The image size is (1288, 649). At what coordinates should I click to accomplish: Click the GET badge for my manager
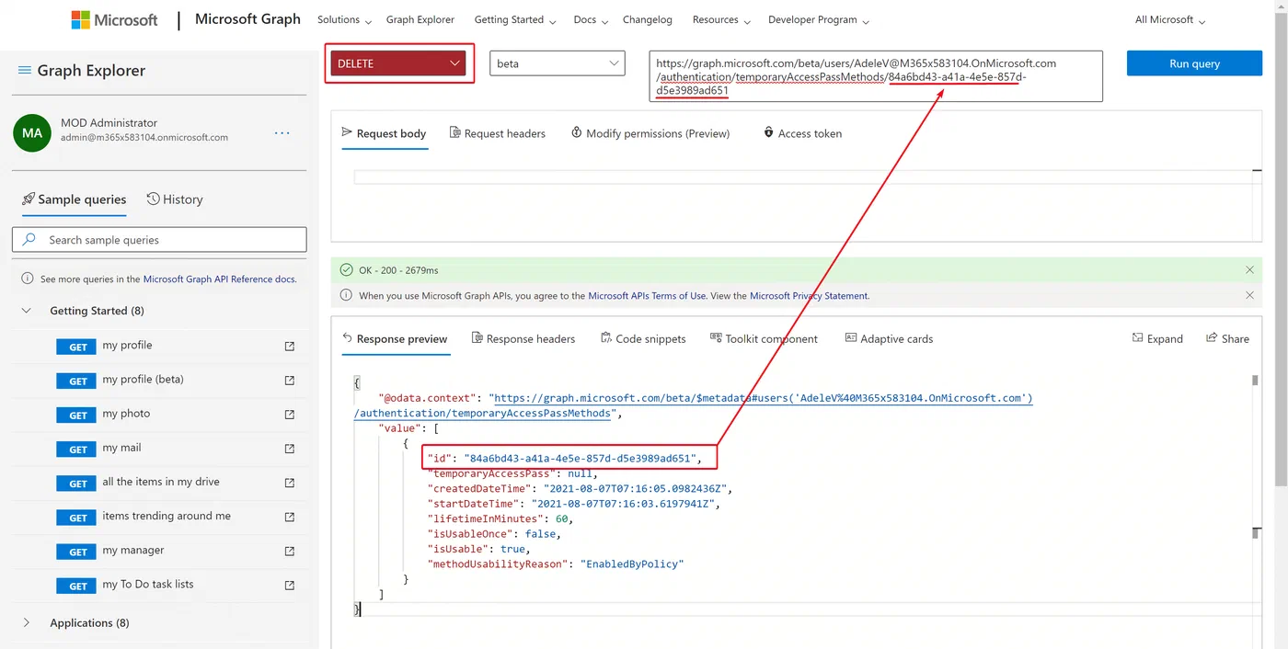[x=78, y=552]
